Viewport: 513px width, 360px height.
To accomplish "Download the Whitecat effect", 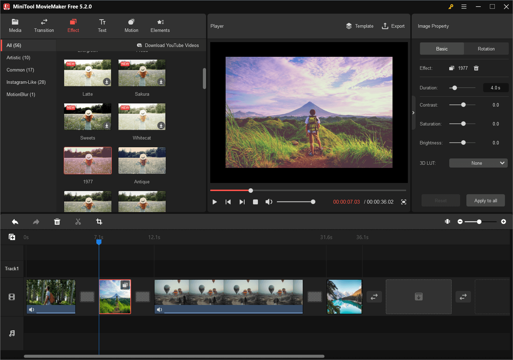I will click(x=161, y=125).
